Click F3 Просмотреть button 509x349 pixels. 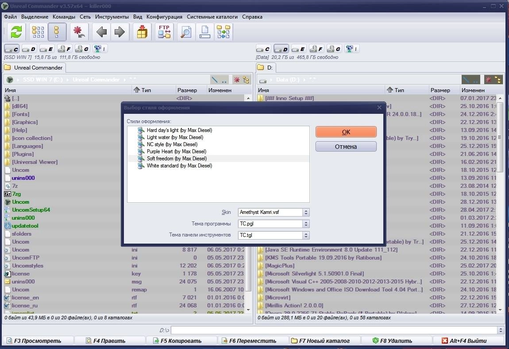(x=38, y=341)
